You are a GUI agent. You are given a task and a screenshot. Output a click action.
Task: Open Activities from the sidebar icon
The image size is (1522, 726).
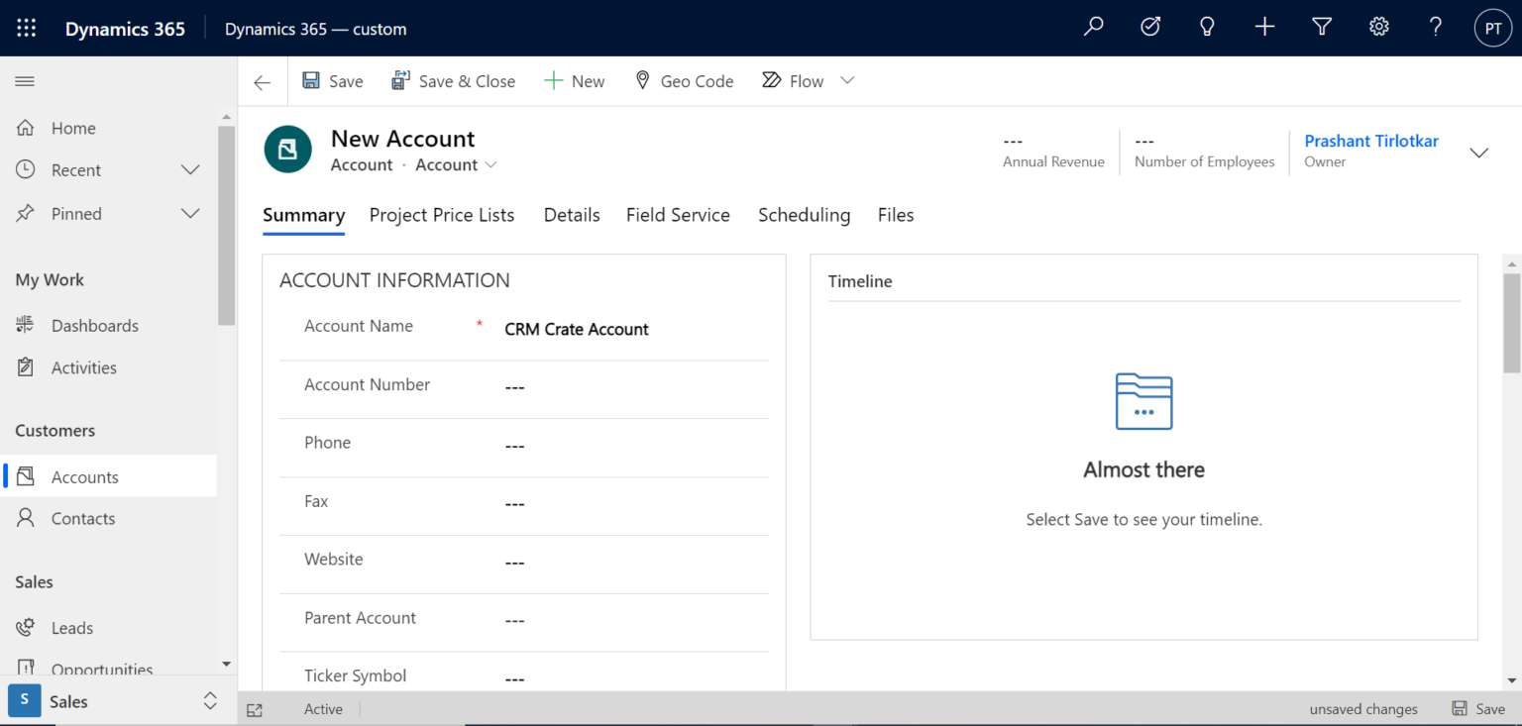point(24,367)
